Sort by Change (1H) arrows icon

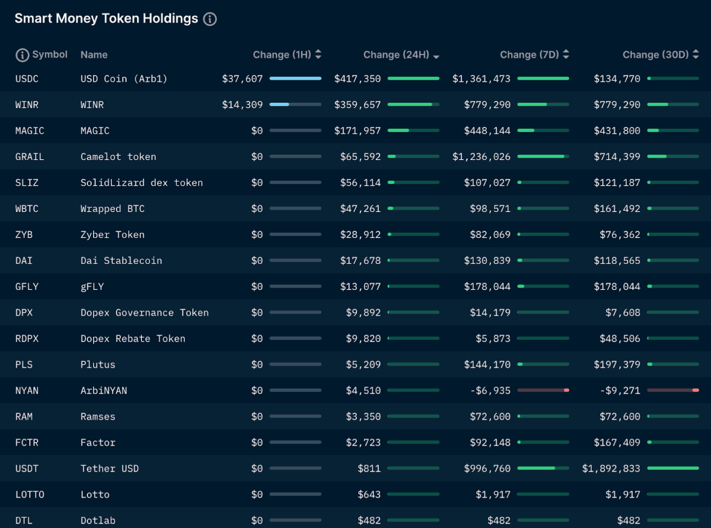[318, 54]
